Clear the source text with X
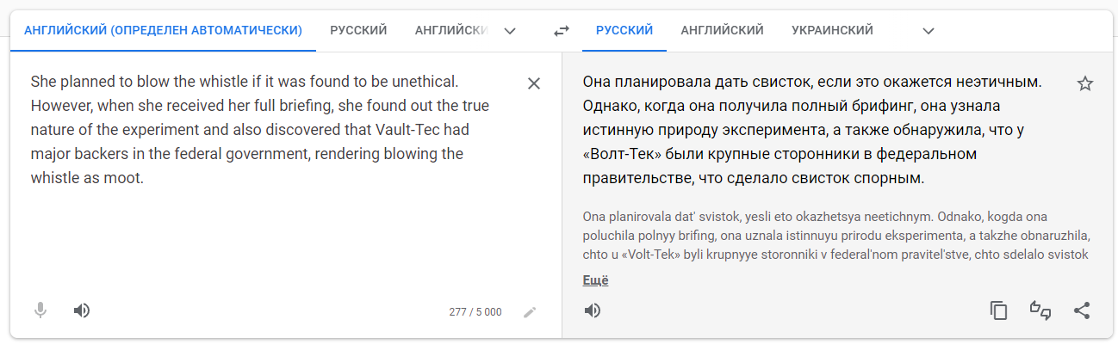The image size is (1118, 344). click(x=534, y=83)
